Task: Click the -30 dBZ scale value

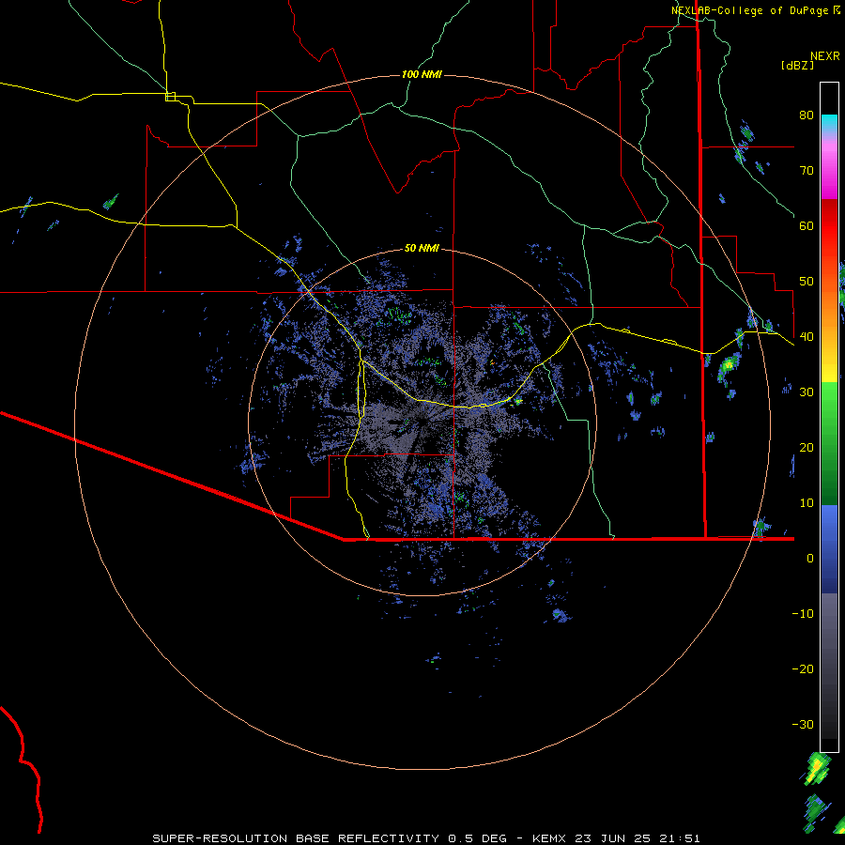Action: tap(803, 725)
